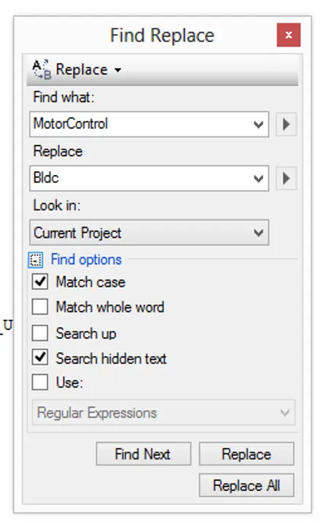Click the Replace button
The width and height of the screenshot is (328, 523).
(x=246, y=454)
